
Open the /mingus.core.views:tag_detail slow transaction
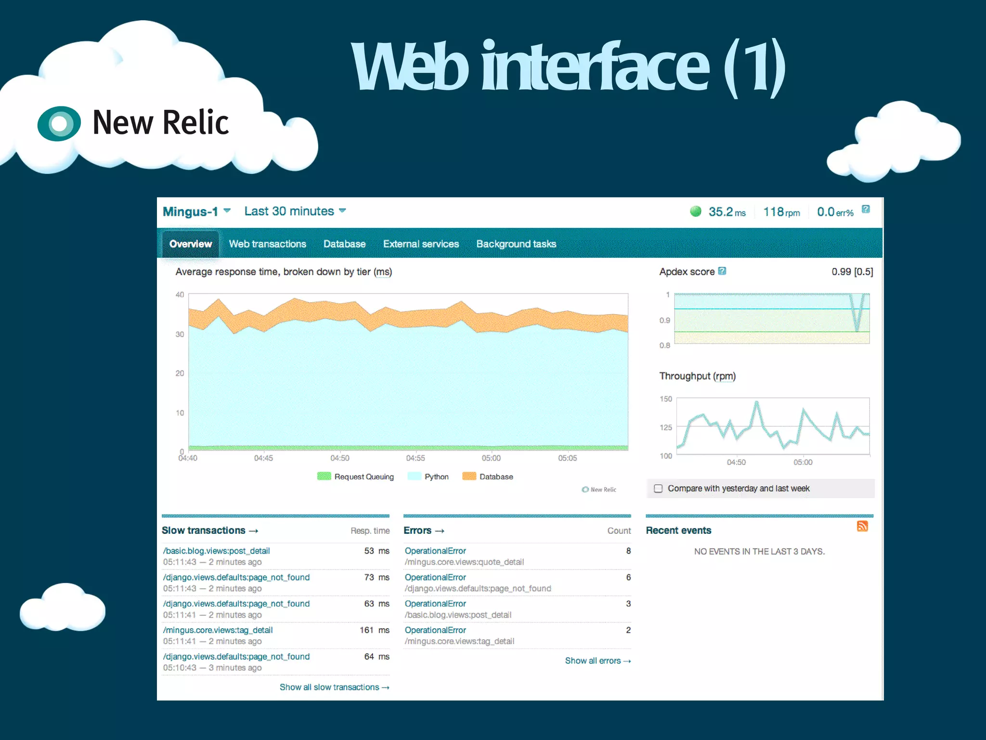pyautogui.click(x=218, y=630)
